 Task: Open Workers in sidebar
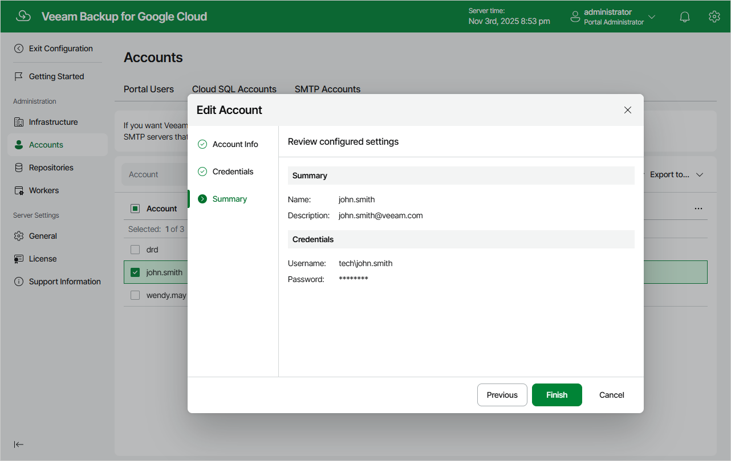44,190
